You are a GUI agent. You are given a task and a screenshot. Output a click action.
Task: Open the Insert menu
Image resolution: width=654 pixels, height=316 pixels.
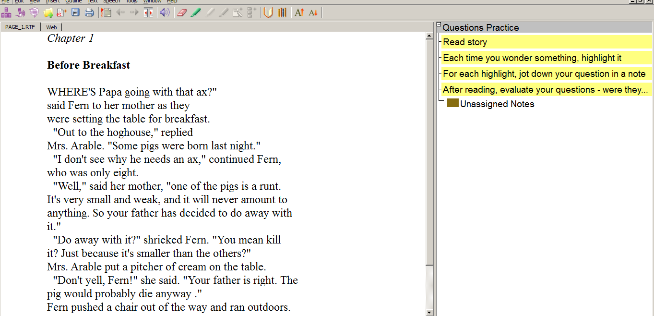52,1
